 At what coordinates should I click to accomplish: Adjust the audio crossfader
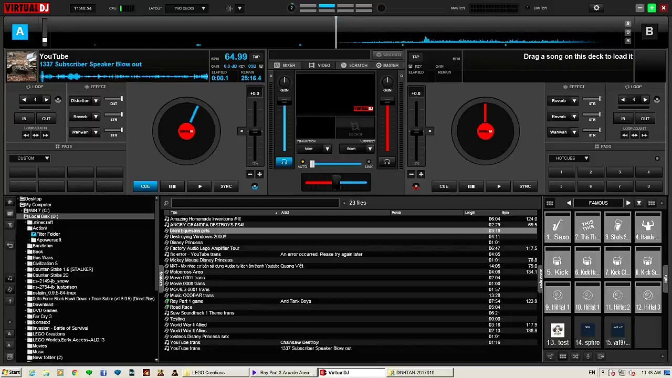(336, 183)
